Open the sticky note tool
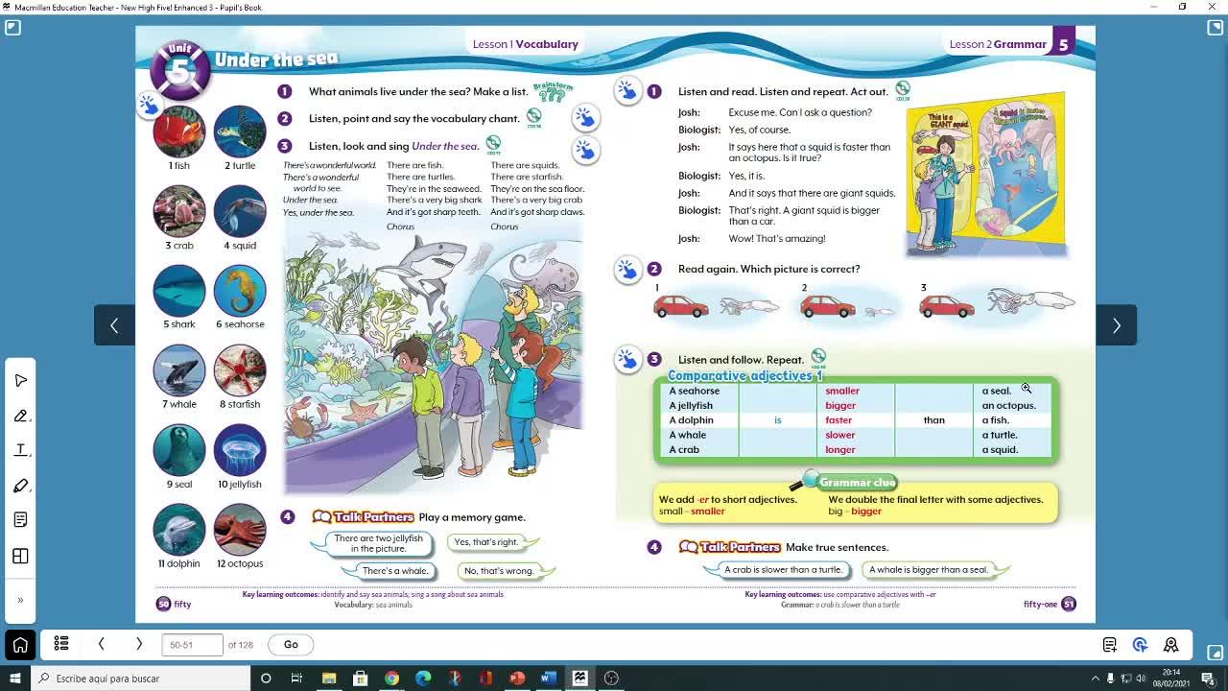Screen dimensions: 1228x691 (20, 520)
